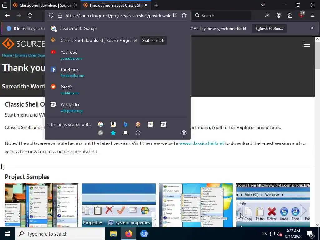Click the toolbar Search box
Screen dimensions: 320x240
(x=222, y=16)
